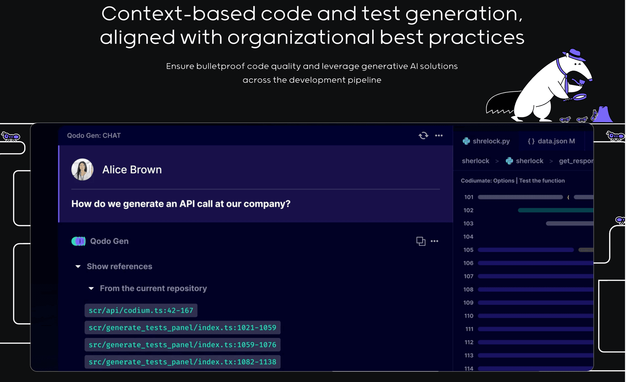Click the Test the function link
626x382 pixels.
[x=542, y=181]
